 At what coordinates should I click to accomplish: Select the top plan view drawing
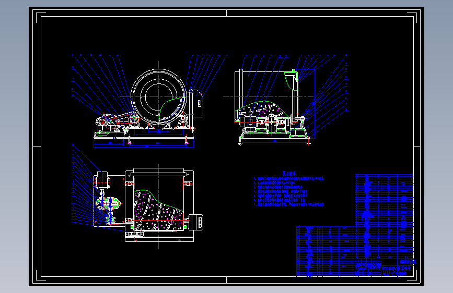pyautogui.click(x=148, y=205)
